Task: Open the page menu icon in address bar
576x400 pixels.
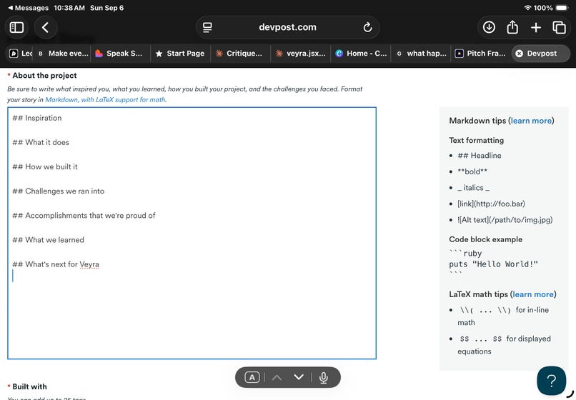Action: coord(207,28)
